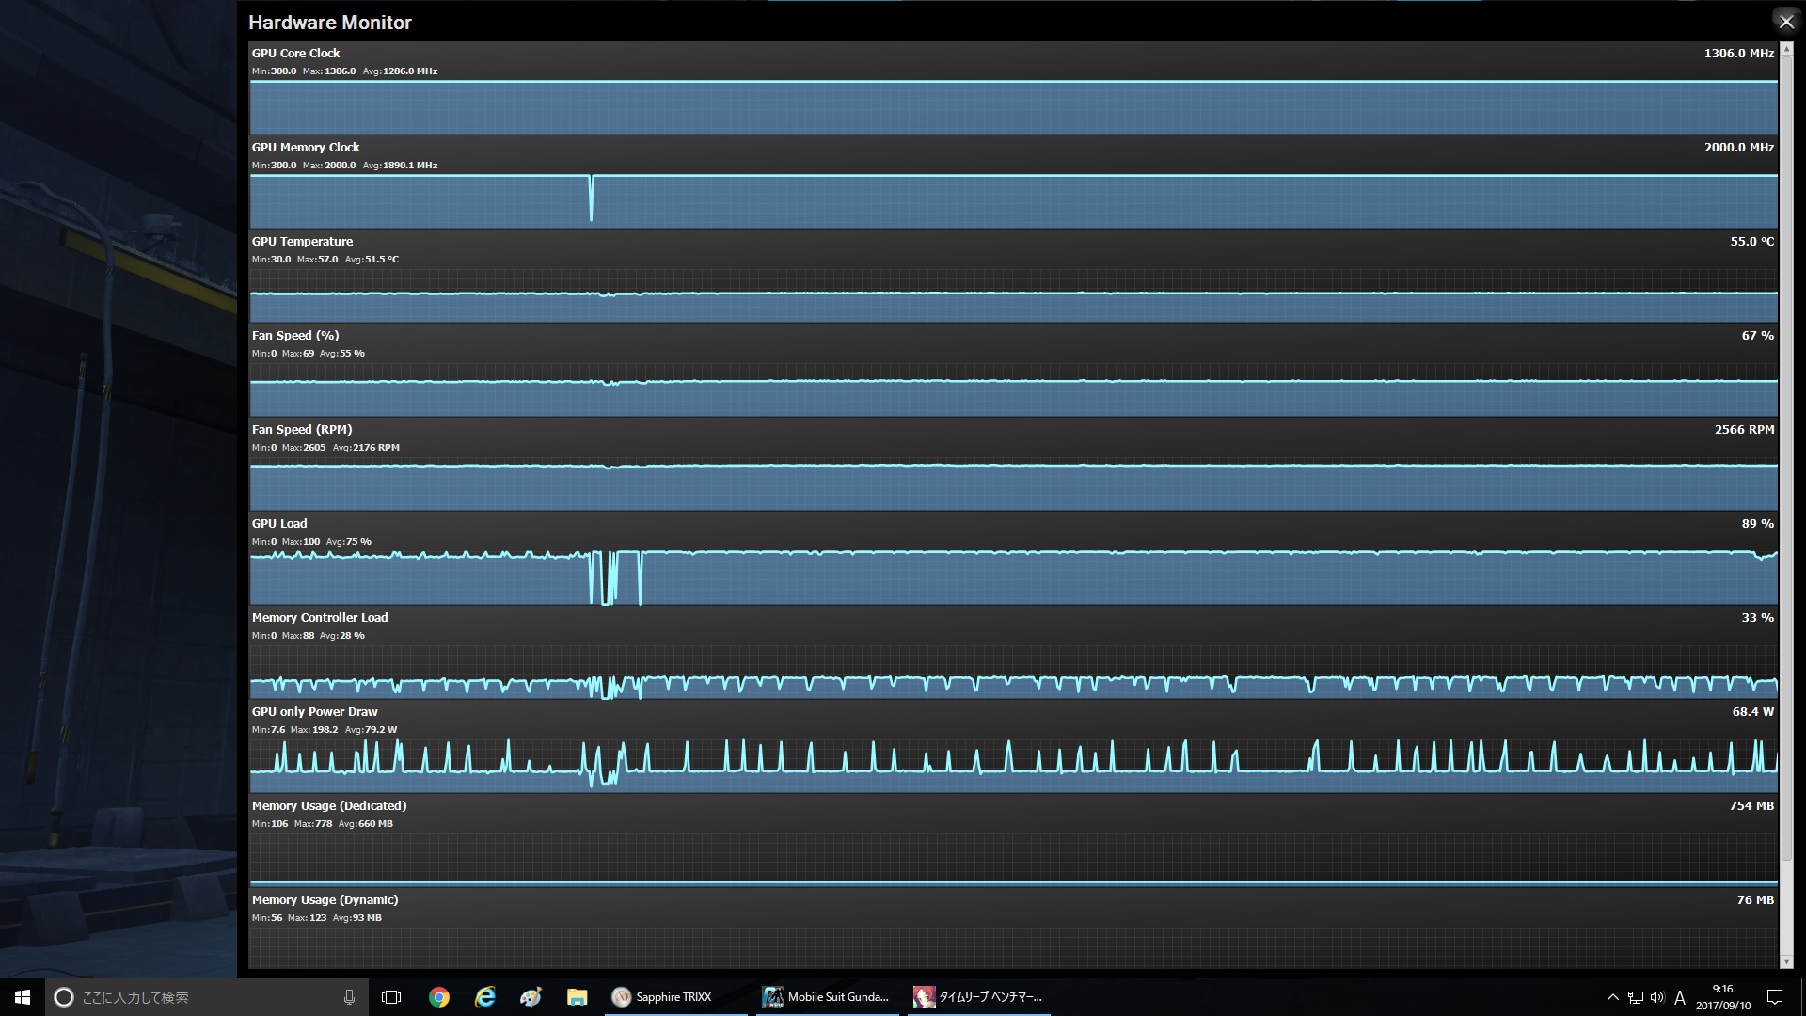Image resolution: width=1806 pixels, height=1016 pixels.
Task: Open Internet Explorer from taskbar
Action: click(x=484, y=997)
